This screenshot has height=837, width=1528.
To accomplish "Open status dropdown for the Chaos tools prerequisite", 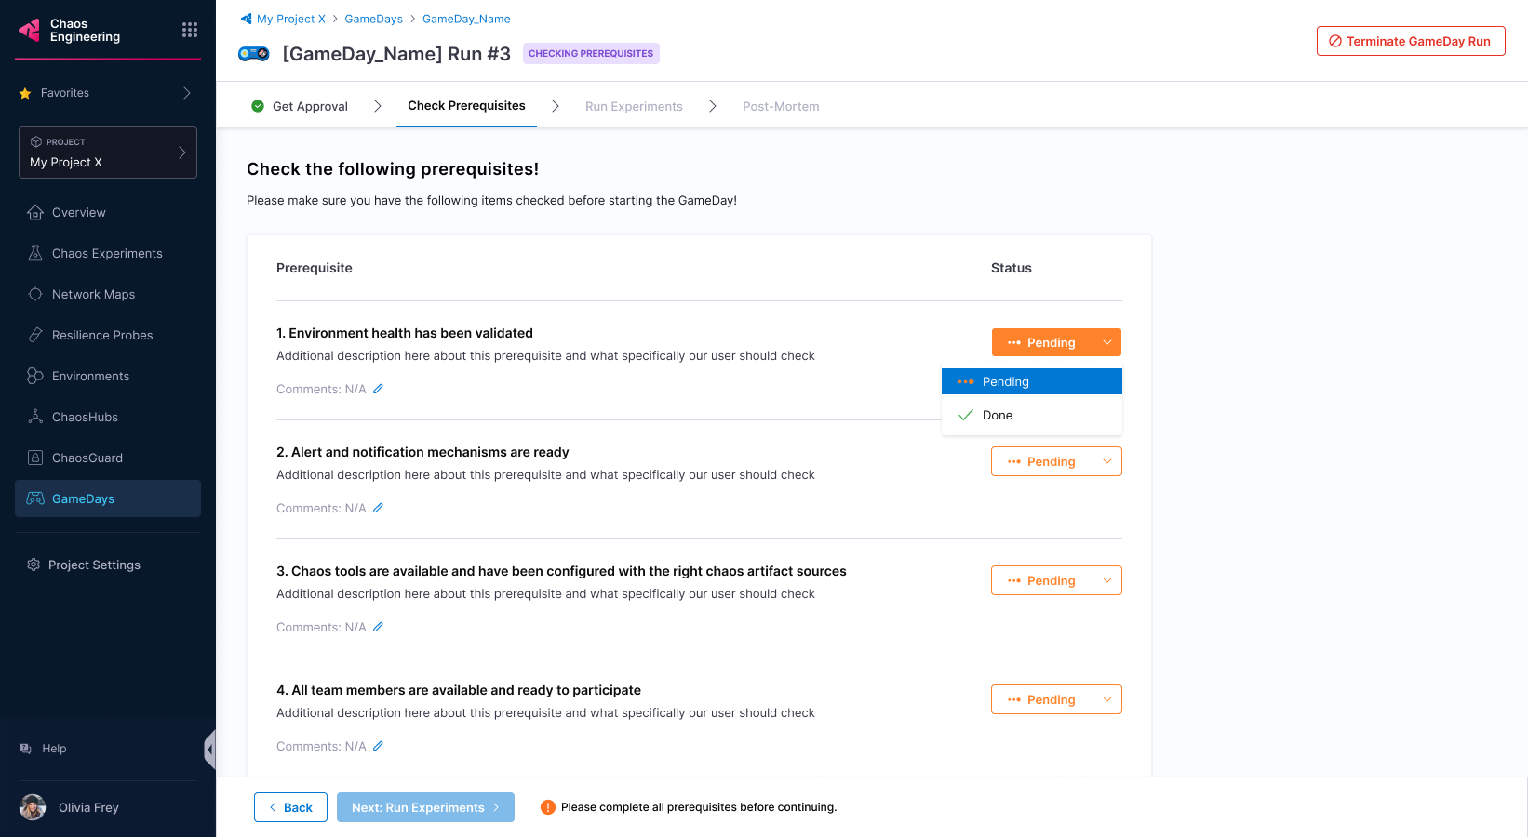I will tap(1106, 580).
